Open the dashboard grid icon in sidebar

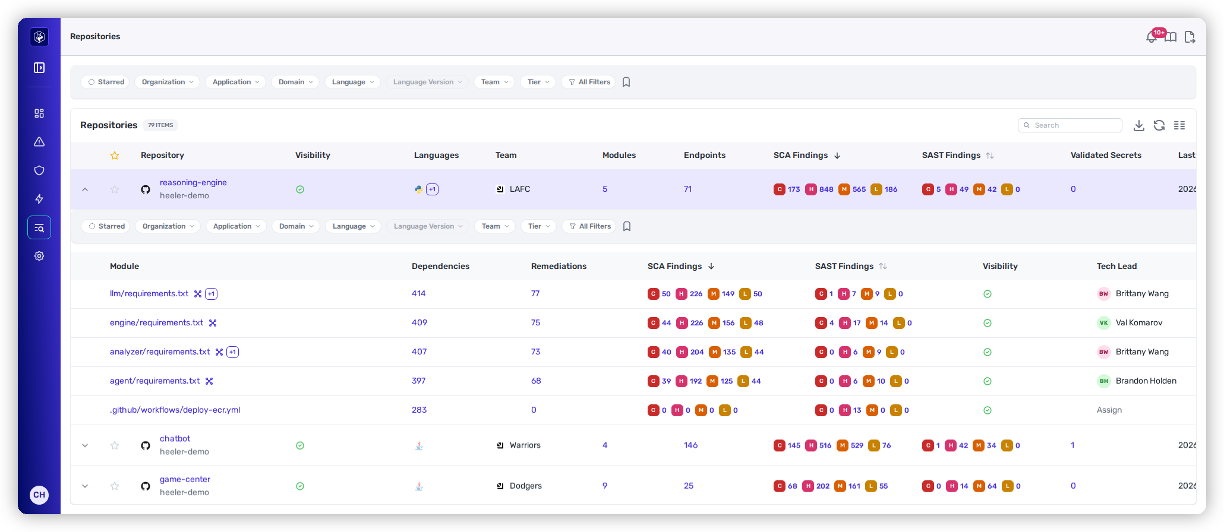(39, 113)
